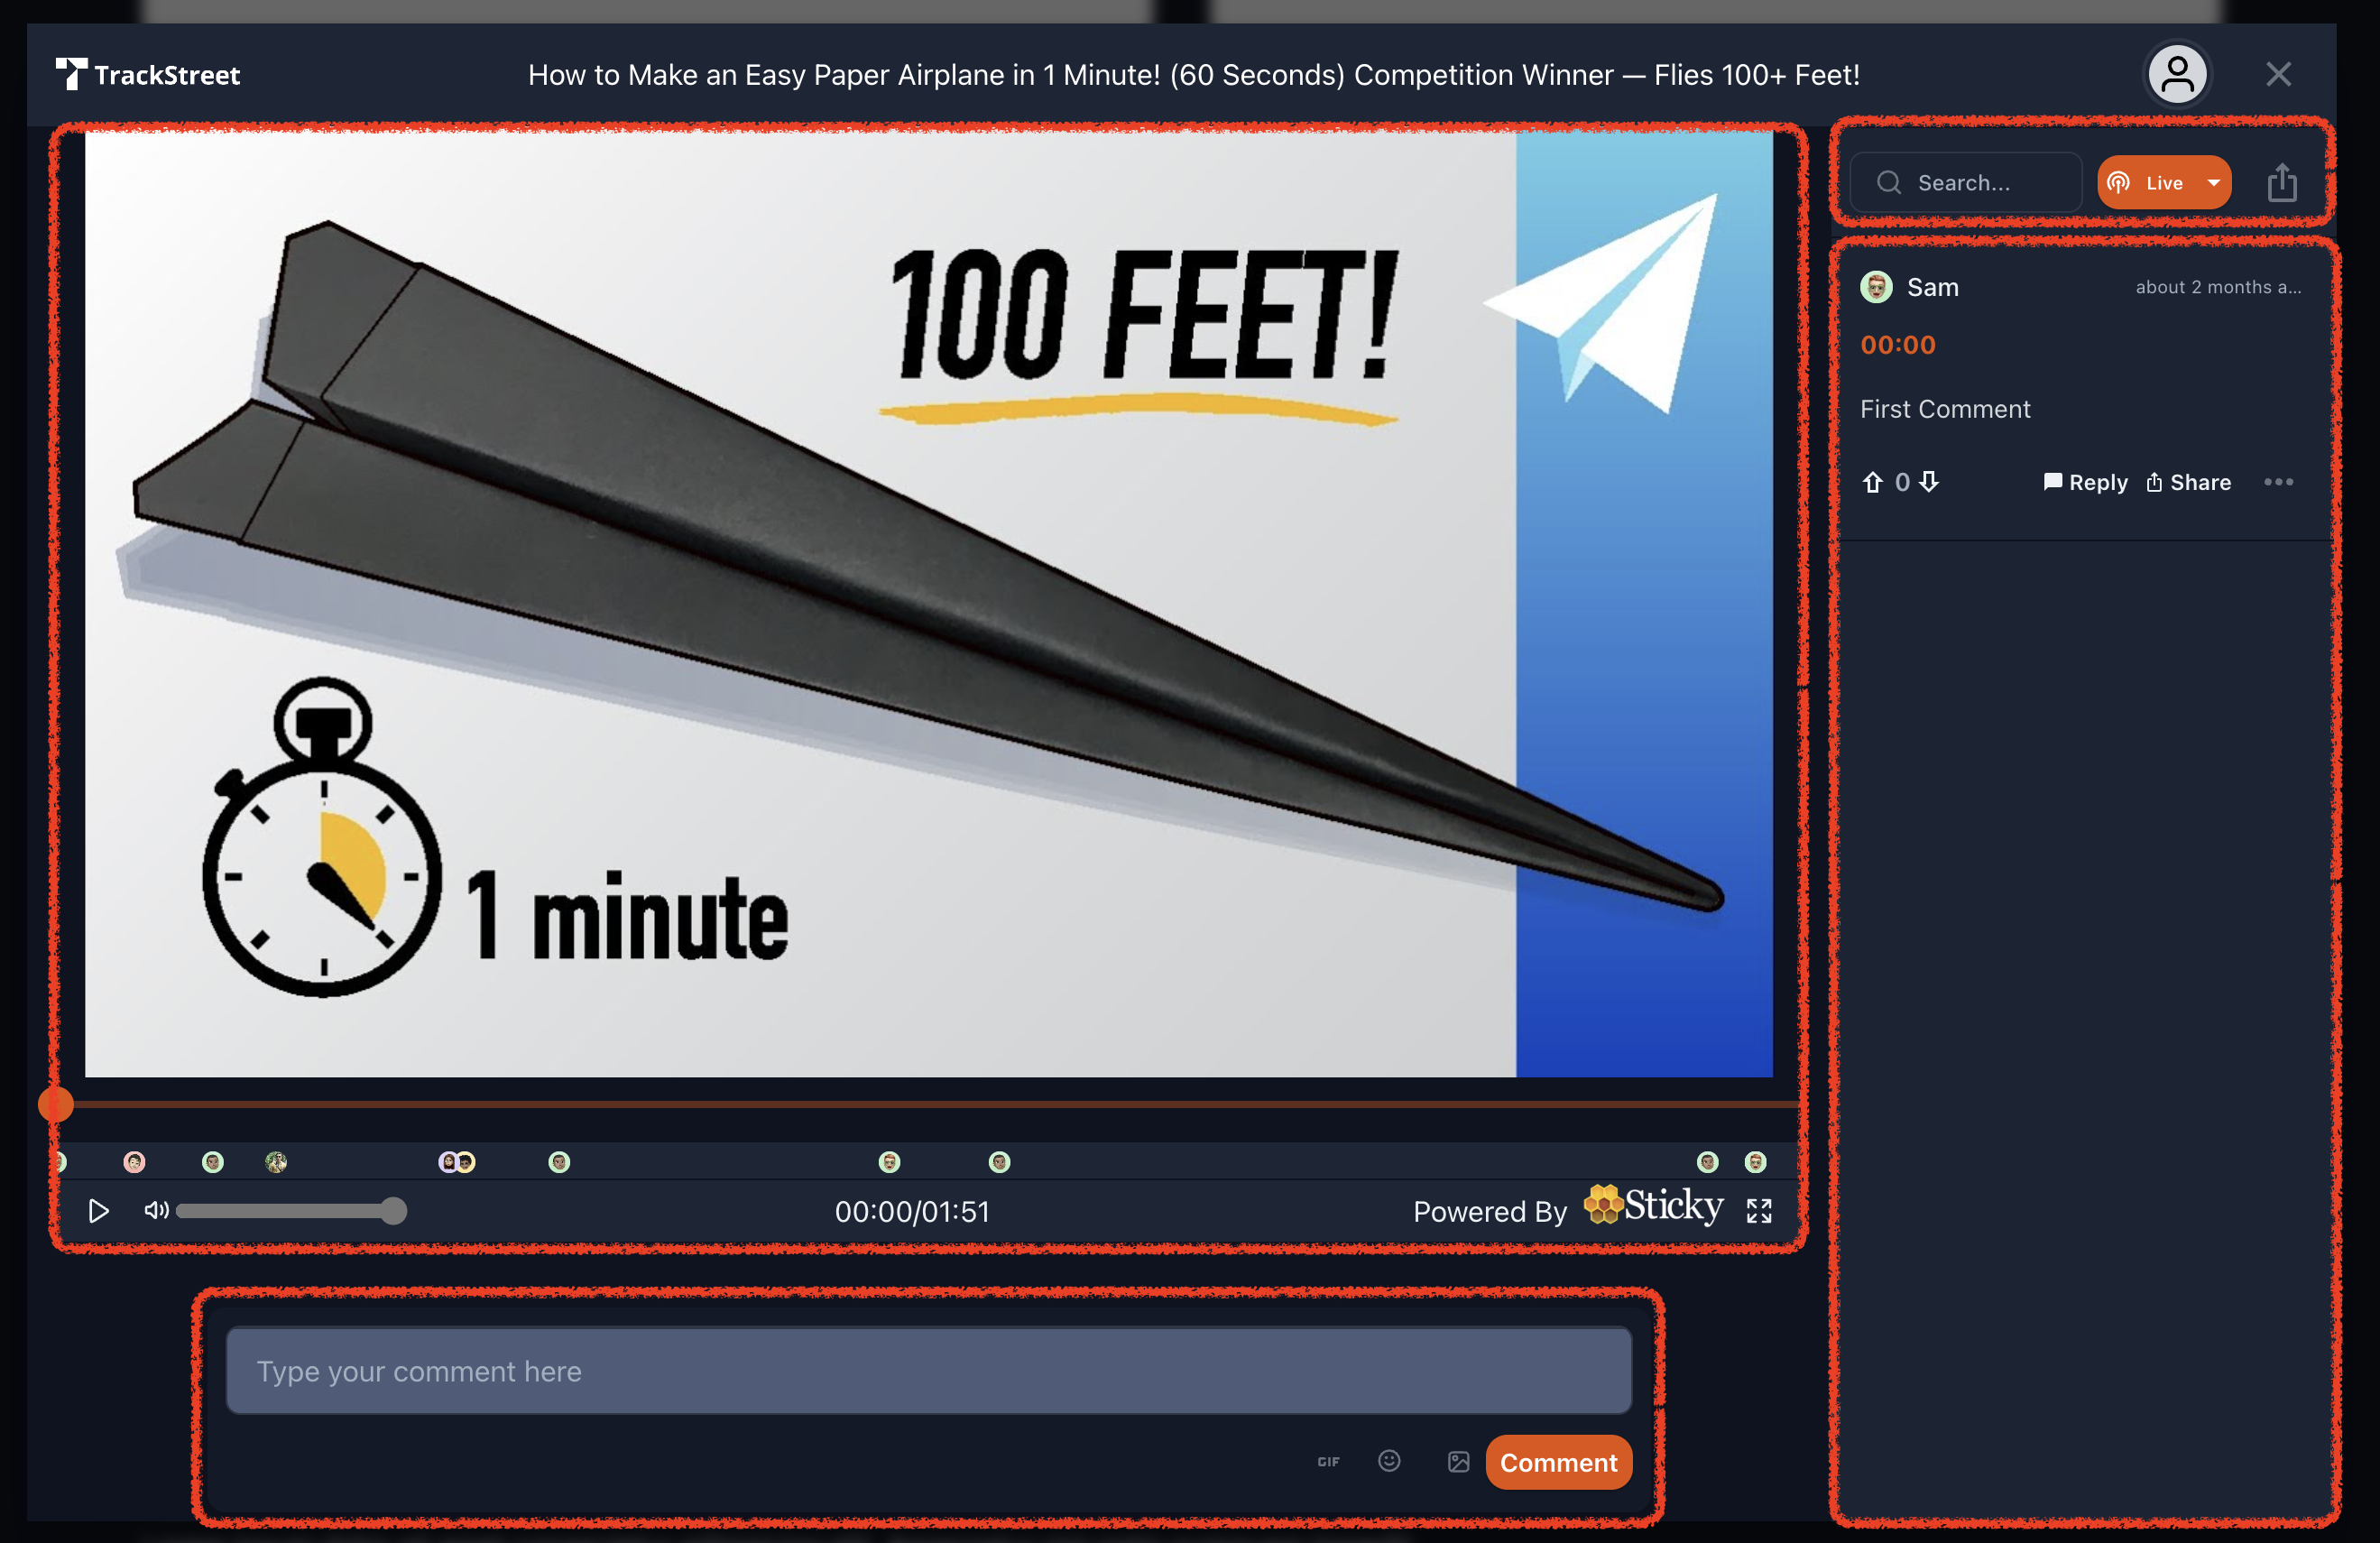This screenshot has width=2380, height=1543.
Task: Open the GIF picker in comment box
Action: coord(1328,1462)
